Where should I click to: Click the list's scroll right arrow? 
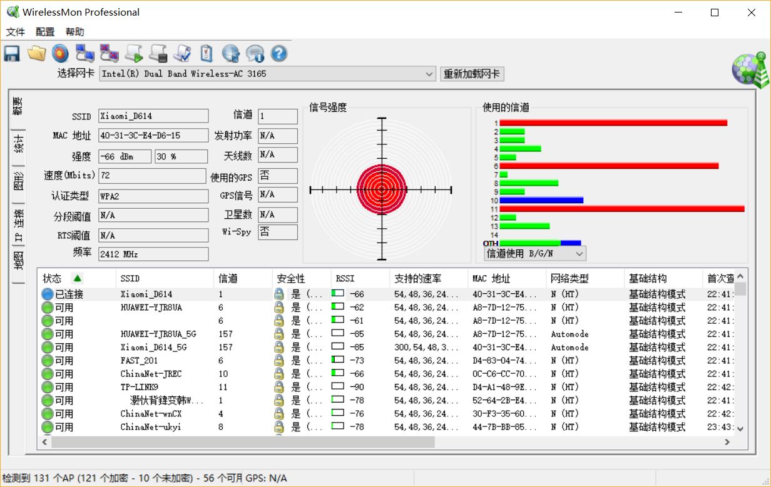point(727,442)
